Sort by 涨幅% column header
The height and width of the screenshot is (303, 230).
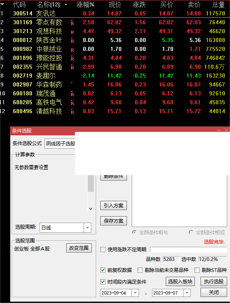[x=85, y=4]
